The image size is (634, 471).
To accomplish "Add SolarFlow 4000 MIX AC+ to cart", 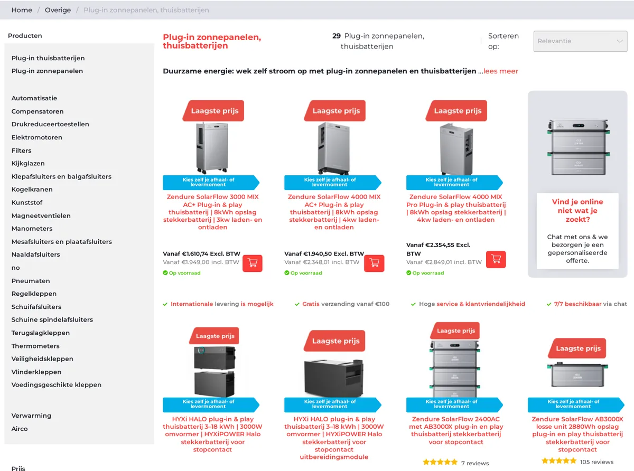I will (x=374, y=263).
